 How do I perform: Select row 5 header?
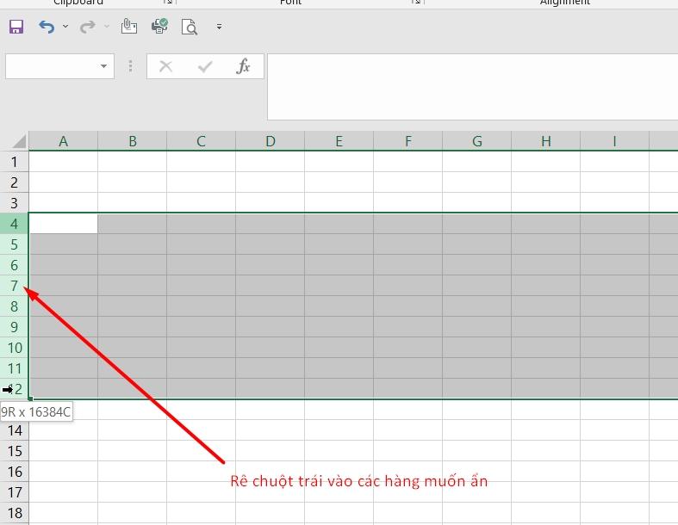click(x=15, y=244)
